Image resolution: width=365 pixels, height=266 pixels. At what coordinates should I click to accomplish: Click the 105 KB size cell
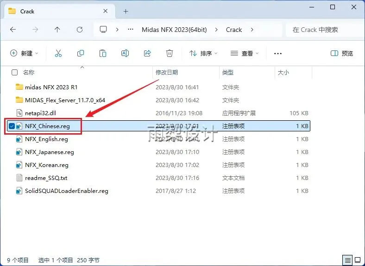299,113
